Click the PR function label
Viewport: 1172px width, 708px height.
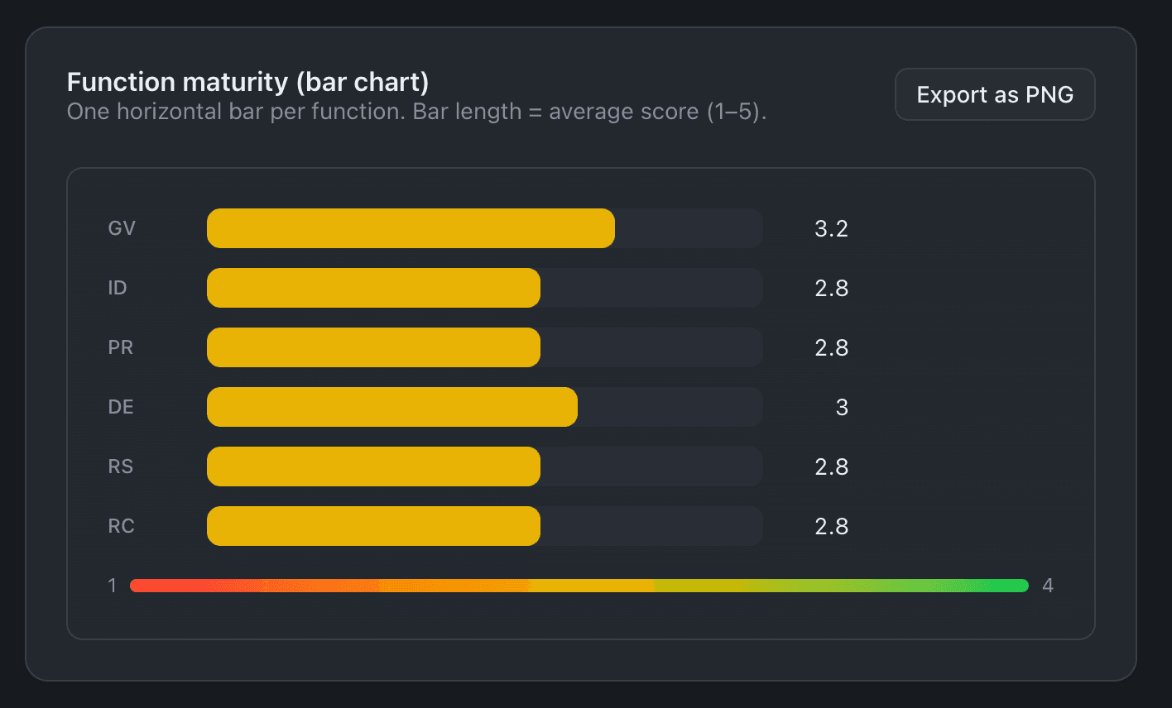(120, 347)
